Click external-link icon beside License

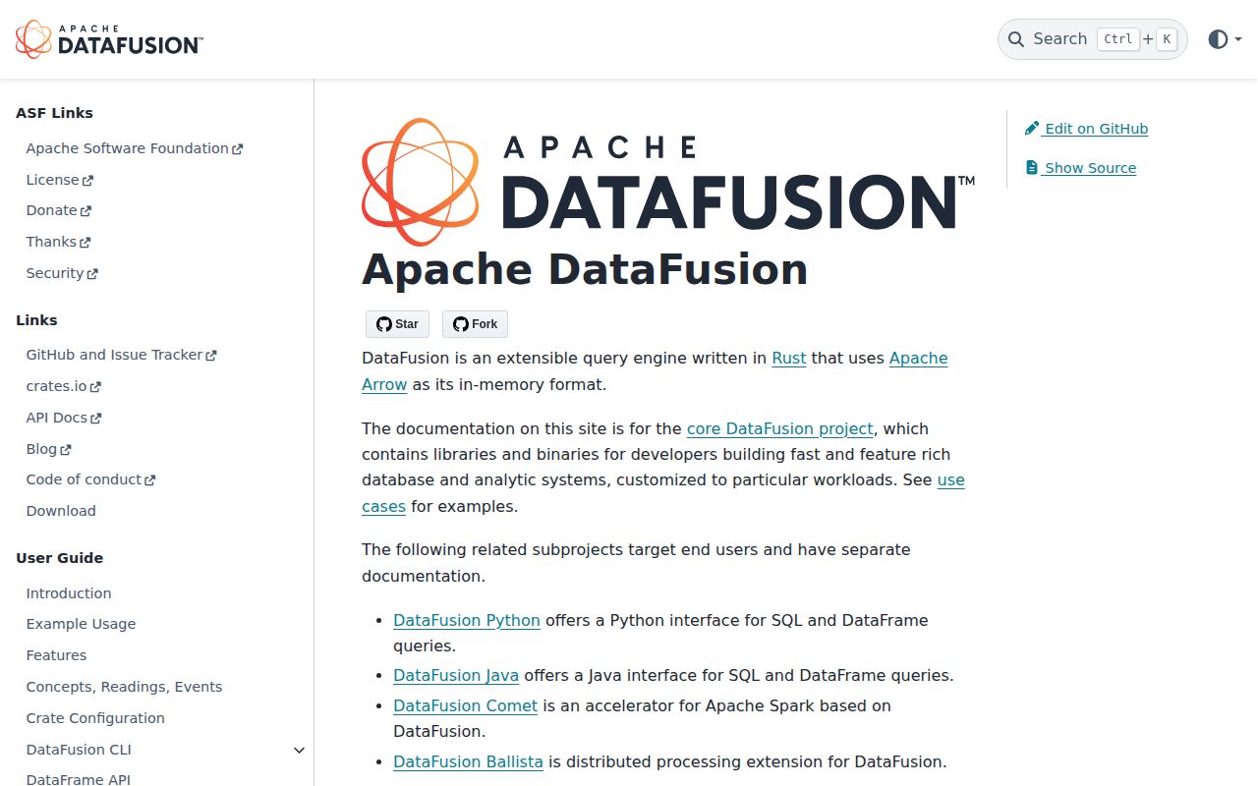[x=87, y=181]
